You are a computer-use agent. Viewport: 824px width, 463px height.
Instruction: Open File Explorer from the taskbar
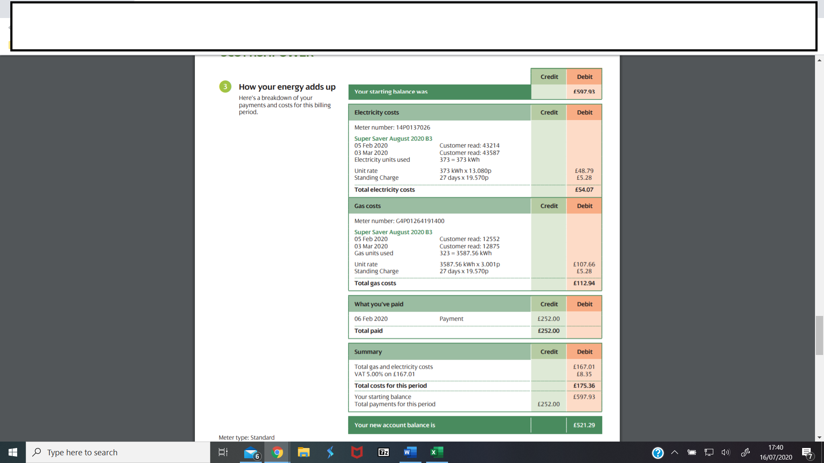pyautogui.click(x=304, y=452)
